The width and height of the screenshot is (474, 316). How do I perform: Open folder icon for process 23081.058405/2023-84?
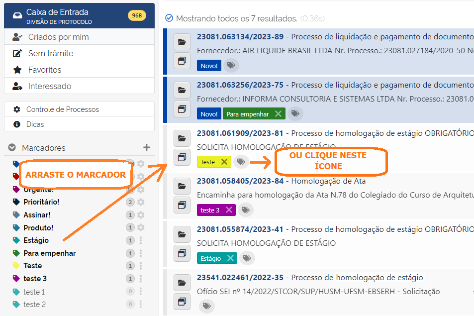pos(182,187)
